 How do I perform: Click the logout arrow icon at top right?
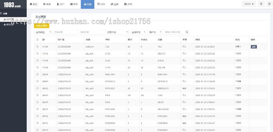pyautogui.click(x=269, y=4)
